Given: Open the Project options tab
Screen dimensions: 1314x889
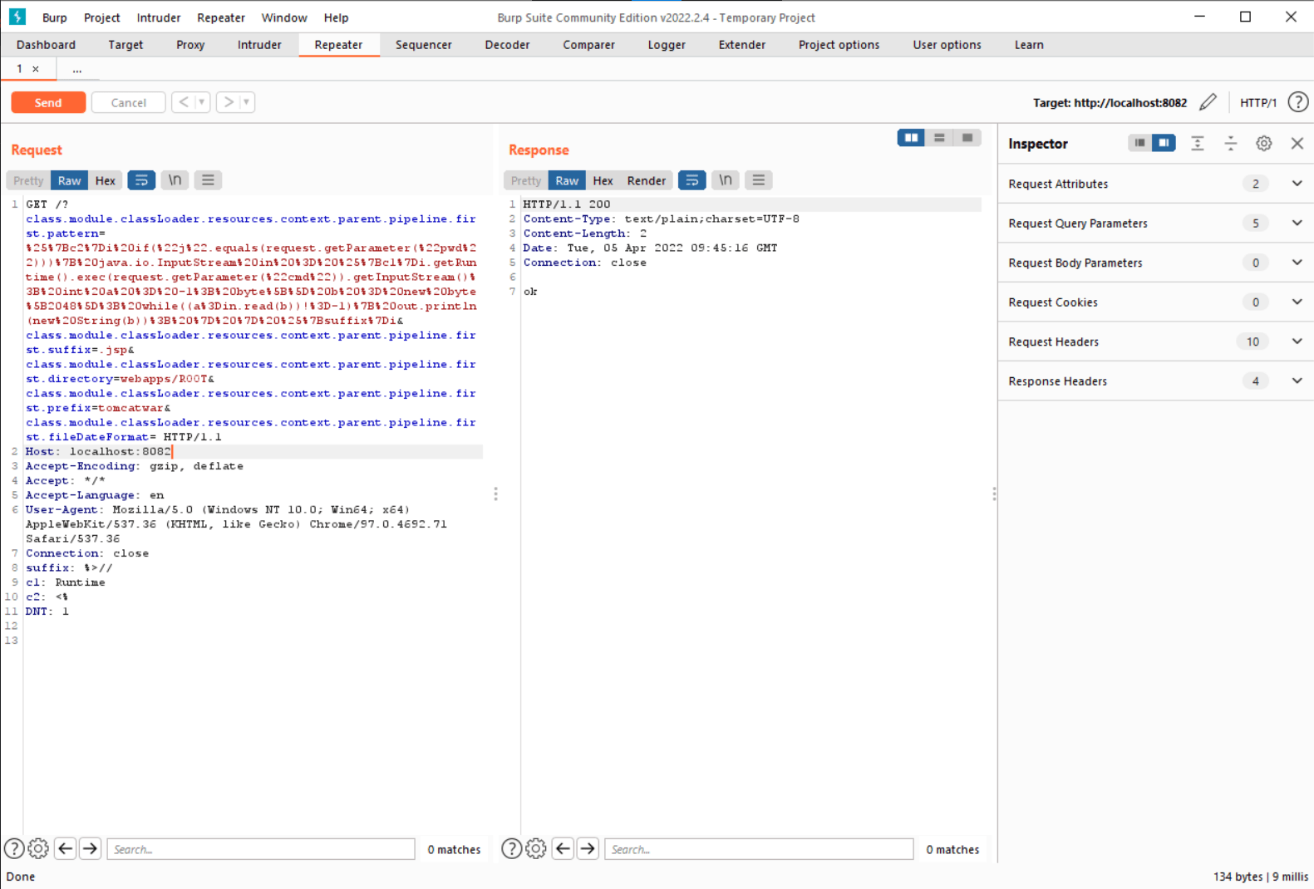Looking at the screenshot, I should pyautogui.click(x=839, y=45).
